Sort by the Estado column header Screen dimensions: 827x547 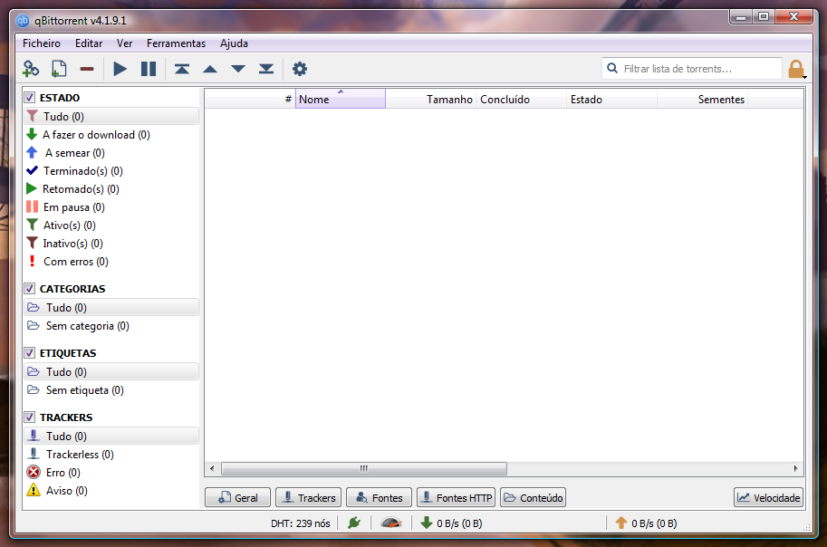click(x=611, y=100)
